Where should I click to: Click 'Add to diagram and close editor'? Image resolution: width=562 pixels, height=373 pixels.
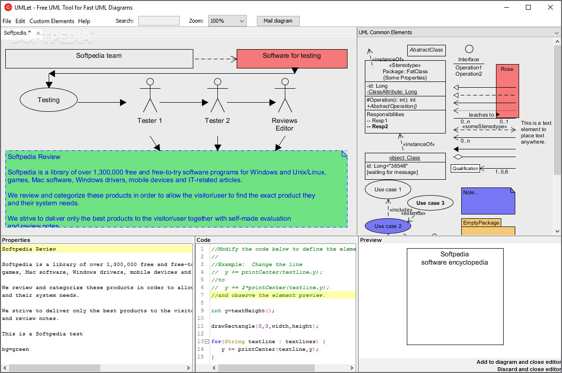coord(519,362)
